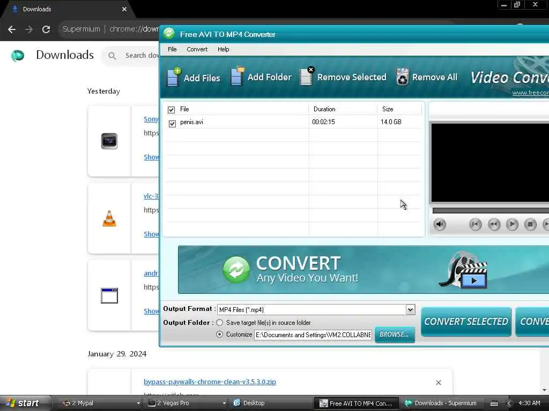Click the converter app logo icon in title bar

point(169,34)
